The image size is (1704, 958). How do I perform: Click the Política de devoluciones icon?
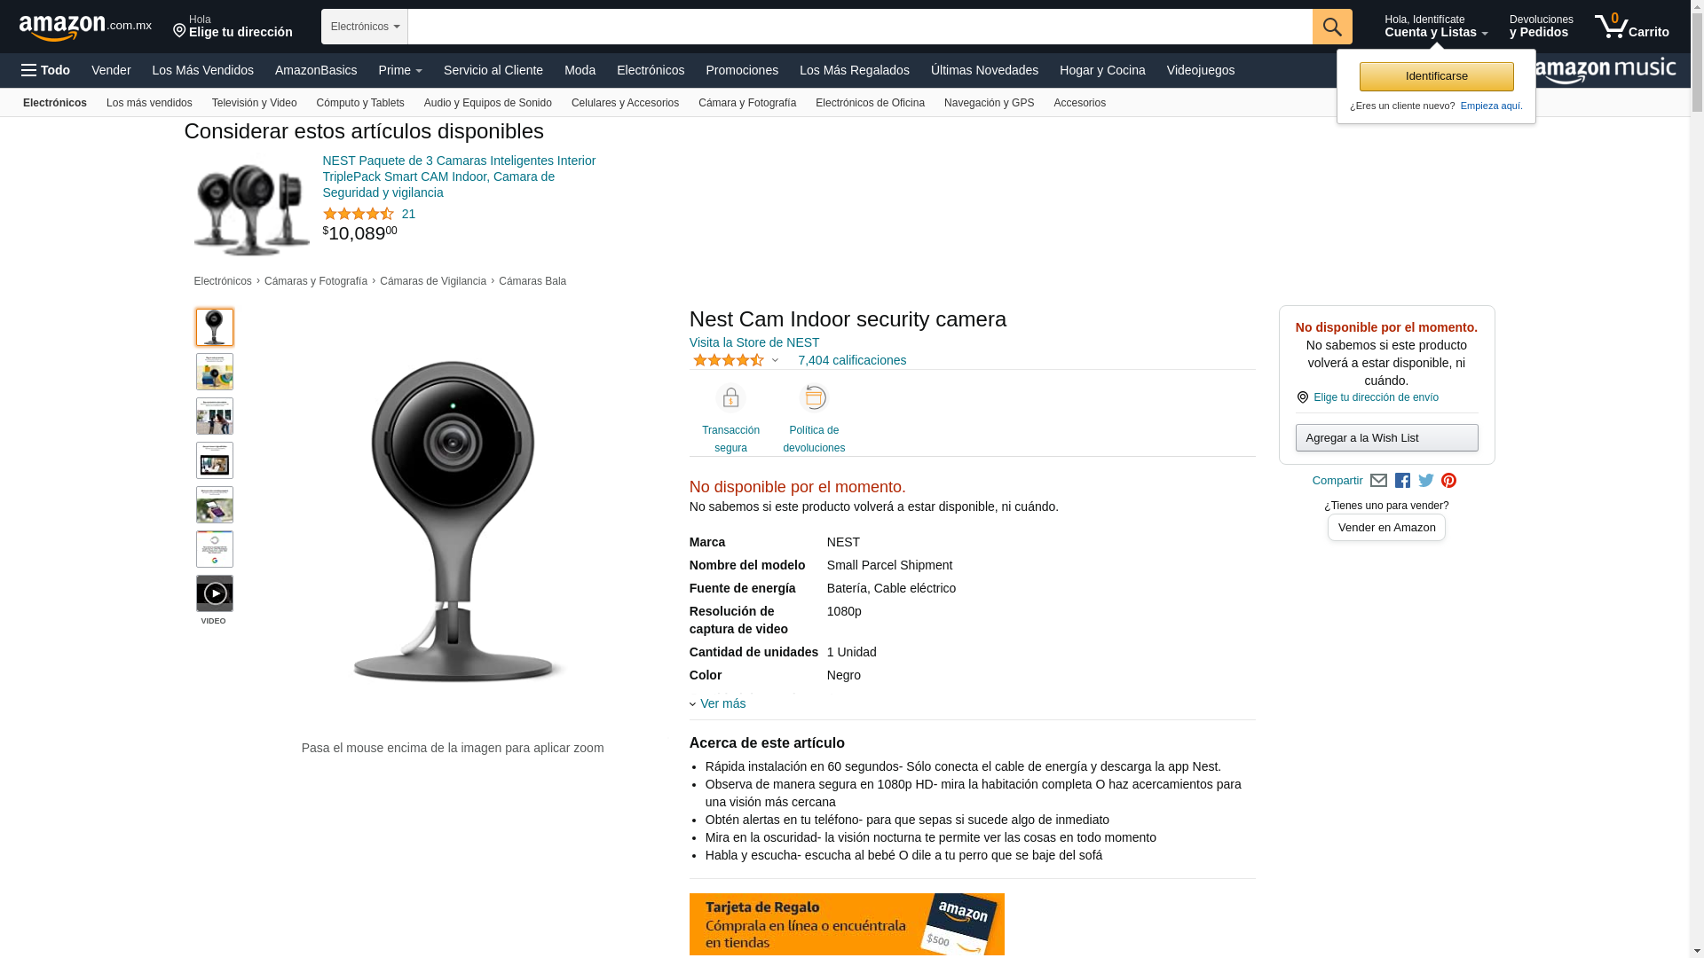tap(814, 398)
